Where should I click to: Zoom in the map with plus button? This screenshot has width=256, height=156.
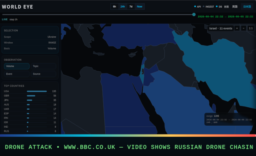tap(237, 28)
